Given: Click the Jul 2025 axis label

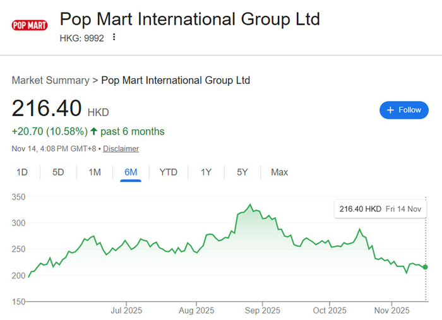Looking at the screenshot, I should tap(126, 311).
